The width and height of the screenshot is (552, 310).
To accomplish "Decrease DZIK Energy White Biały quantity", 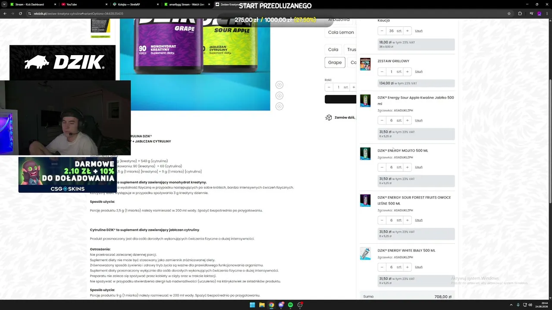I will [382, 267].
